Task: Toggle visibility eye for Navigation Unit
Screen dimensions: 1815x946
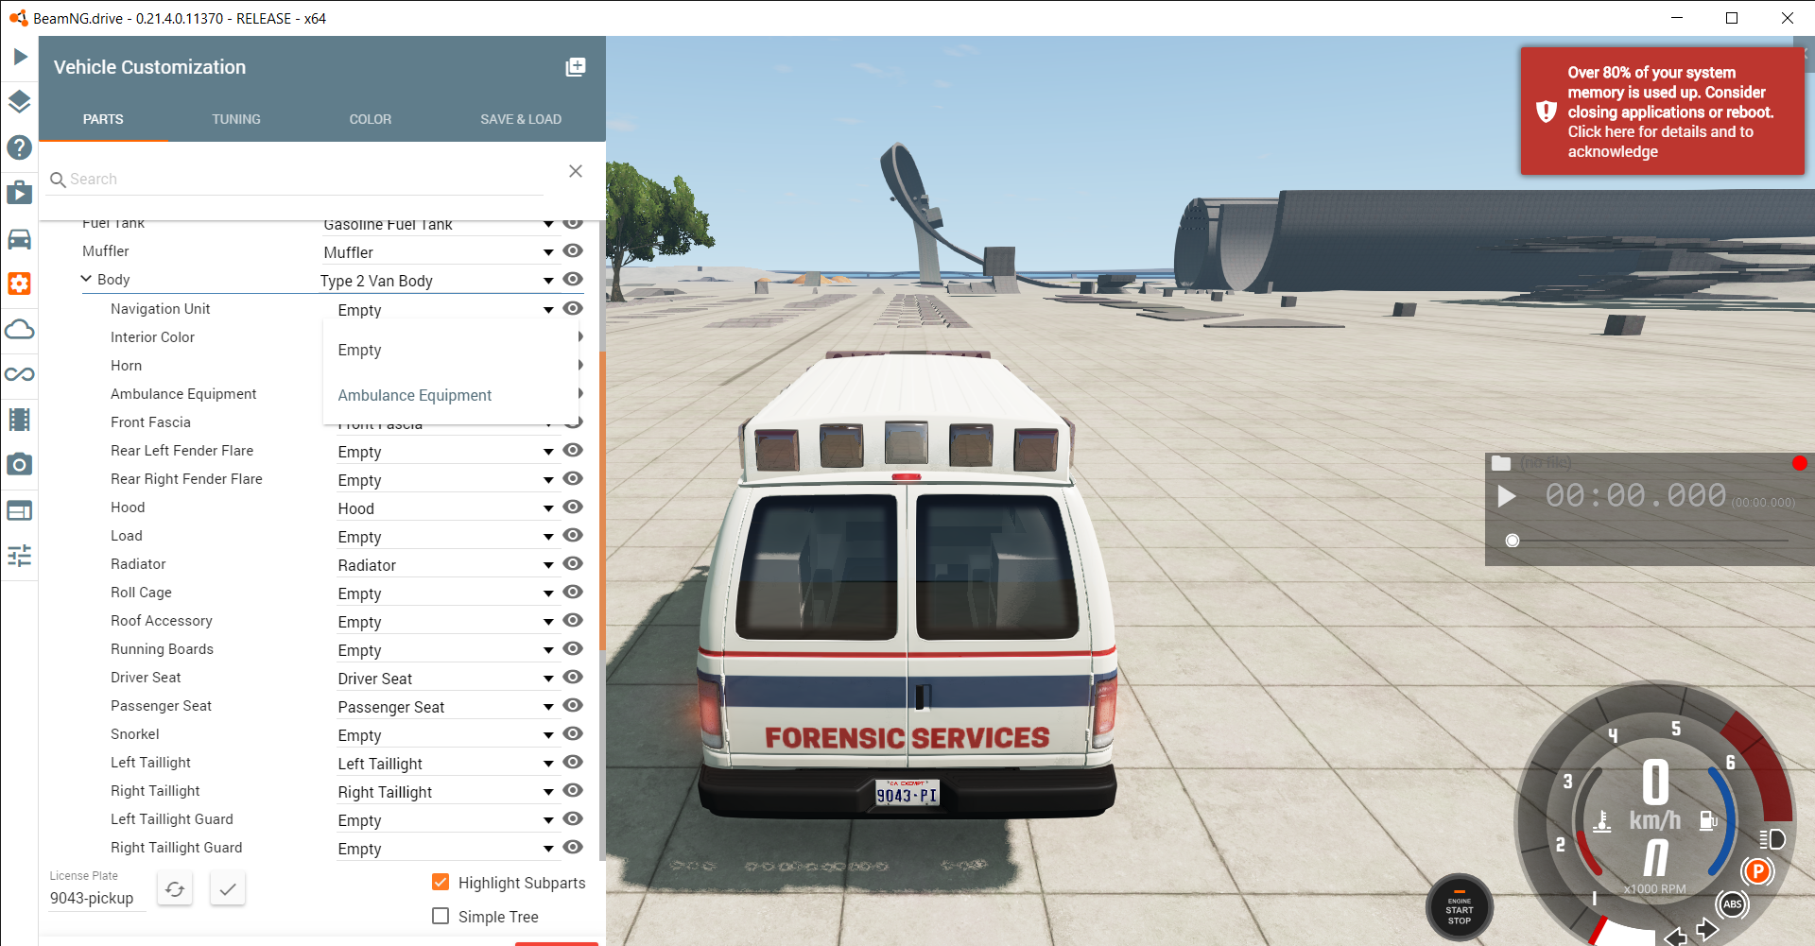Action: pos(573,309)
